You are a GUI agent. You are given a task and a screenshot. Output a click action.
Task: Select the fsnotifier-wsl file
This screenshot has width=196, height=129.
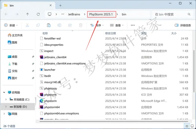[x=52, y=38]
